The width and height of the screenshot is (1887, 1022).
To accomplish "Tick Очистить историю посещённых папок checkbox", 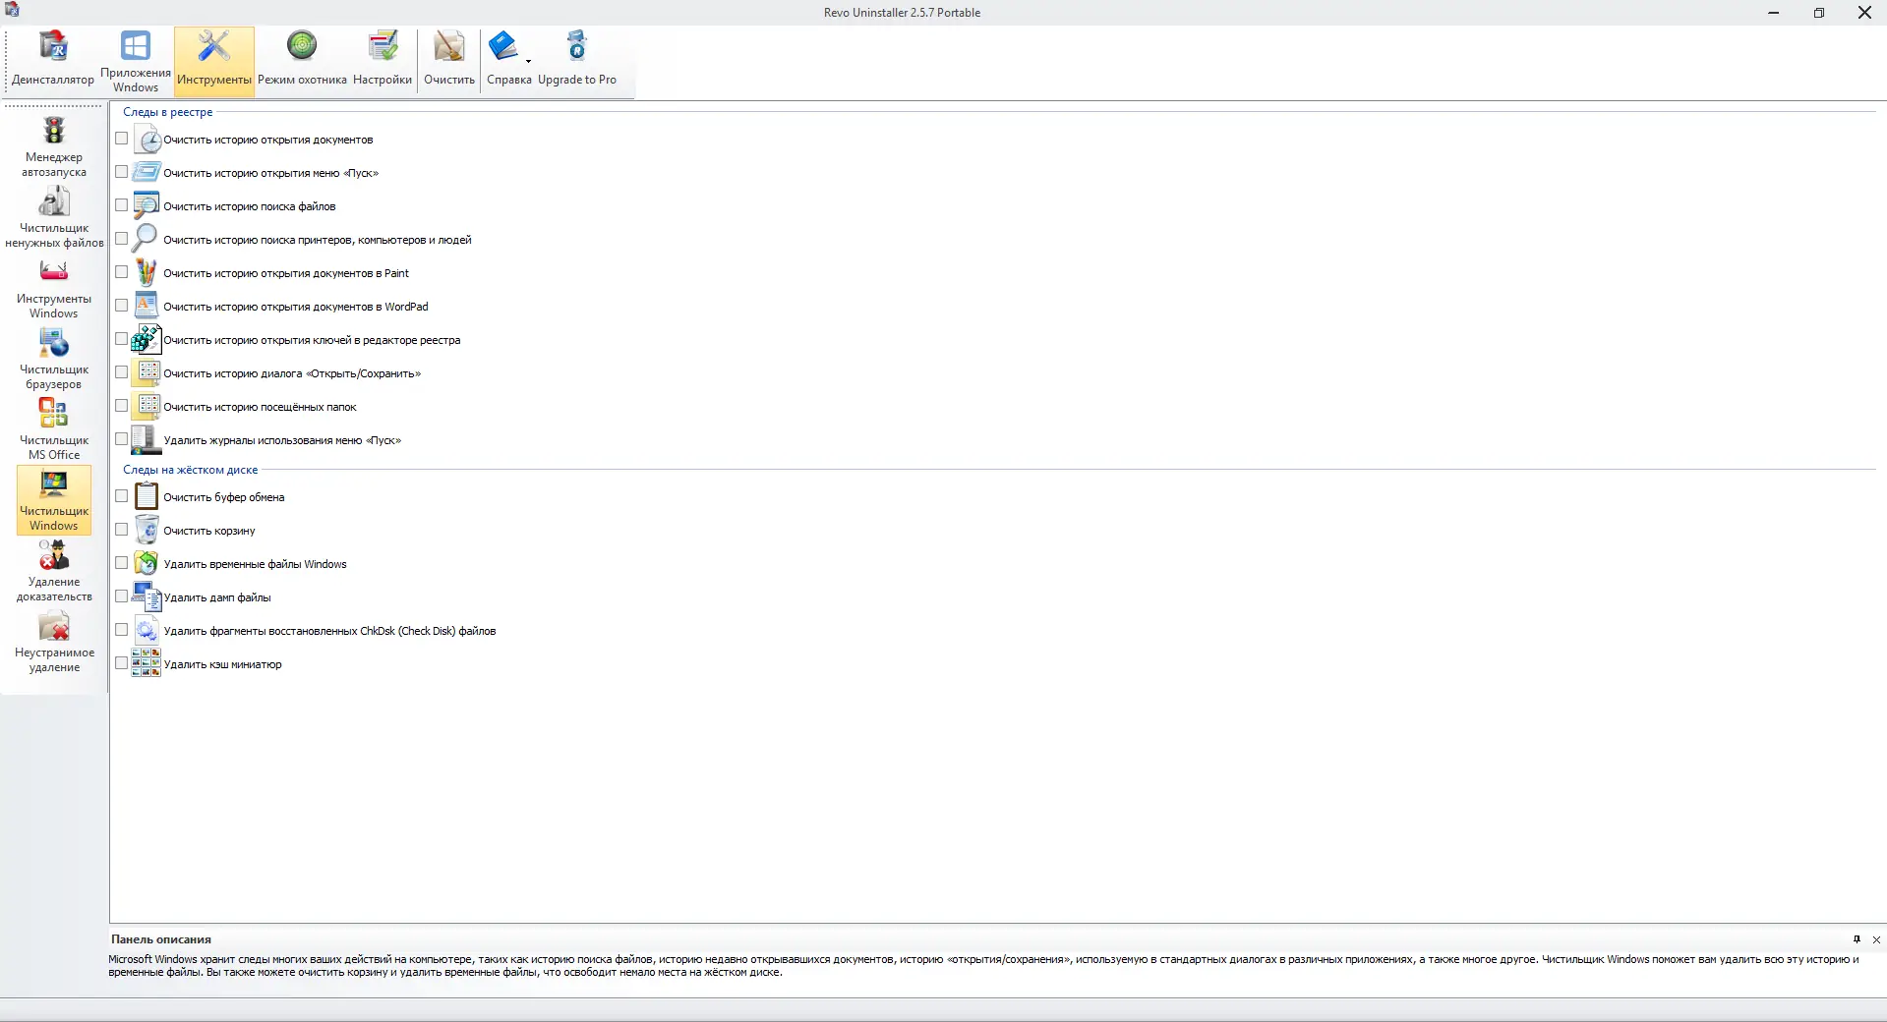I will click(122, 406).
